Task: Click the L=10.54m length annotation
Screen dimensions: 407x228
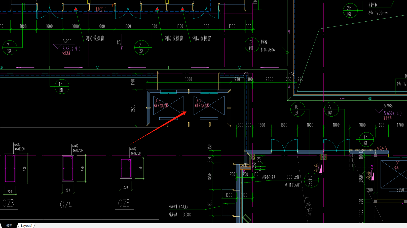Action: 308,206
